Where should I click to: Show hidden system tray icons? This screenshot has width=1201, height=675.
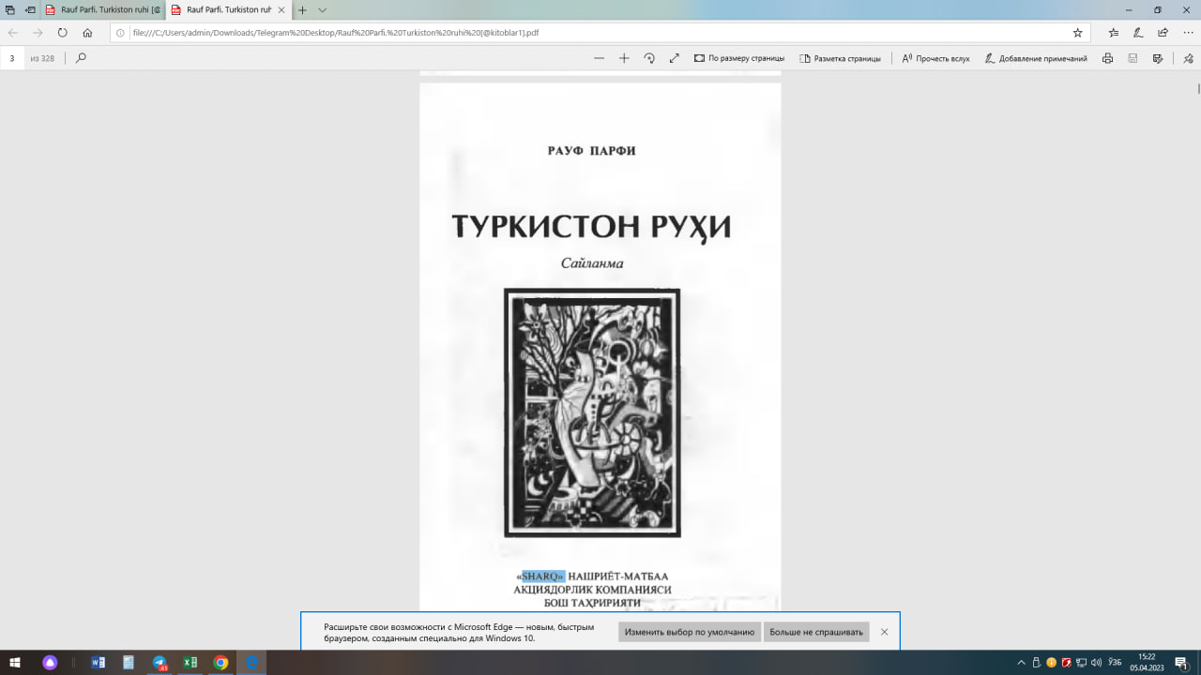point(1022,663)
